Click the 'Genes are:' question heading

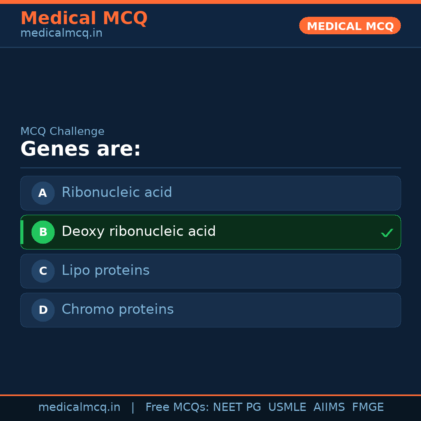(x=80, y=149)
